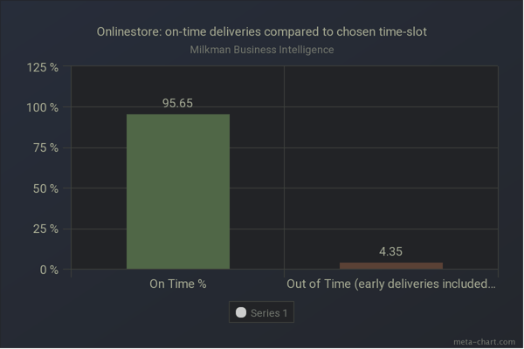Click the chart title about on-time deliveries
Screen dimensions: 524x349
(262, 31)
